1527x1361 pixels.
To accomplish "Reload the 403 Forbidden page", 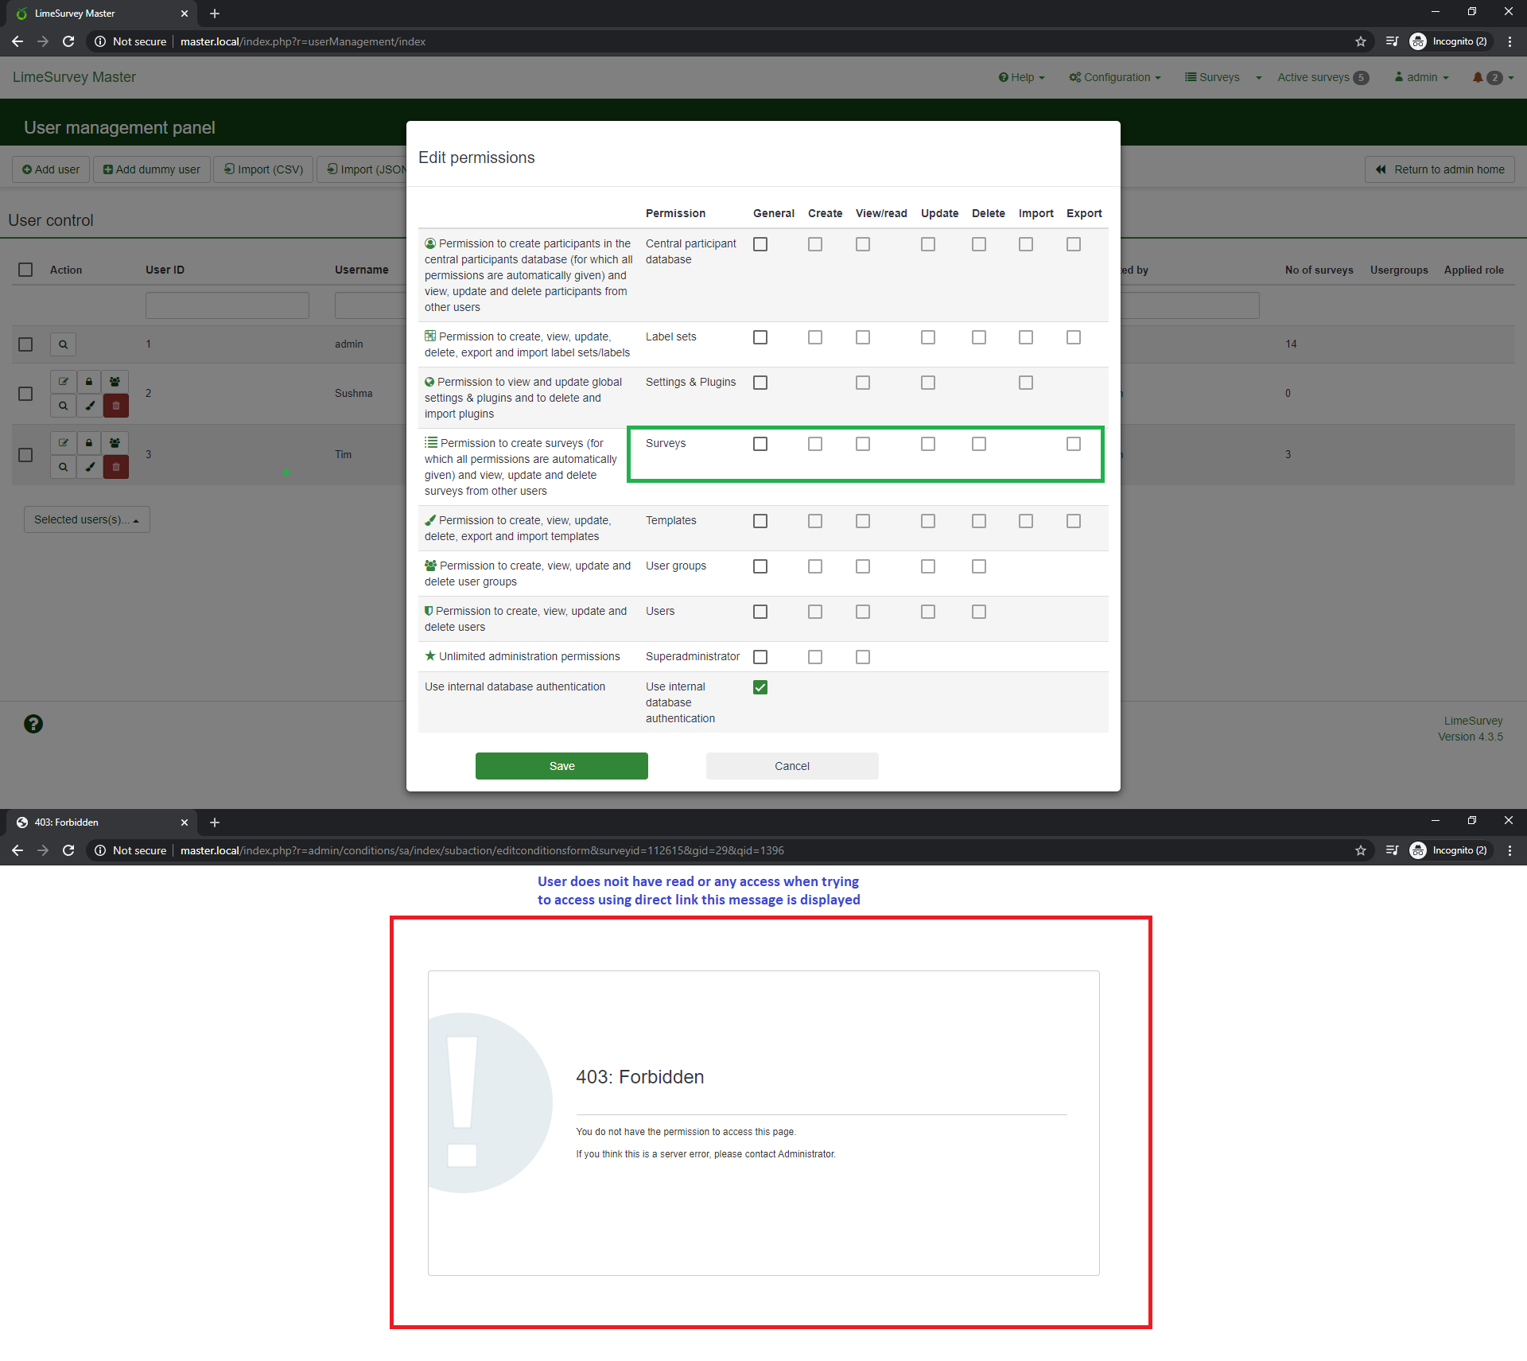I will [x=68, y=850].
